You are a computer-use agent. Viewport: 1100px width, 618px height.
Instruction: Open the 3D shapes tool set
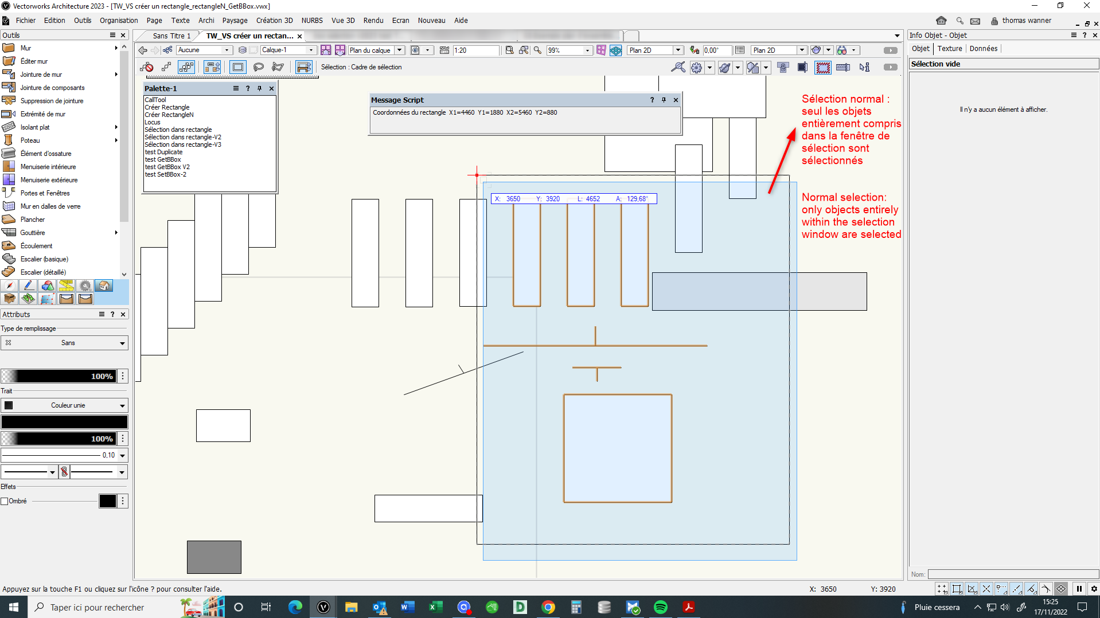tap(47, 285)
